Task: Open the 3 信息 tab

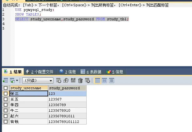Action: [x=68, y=72]
